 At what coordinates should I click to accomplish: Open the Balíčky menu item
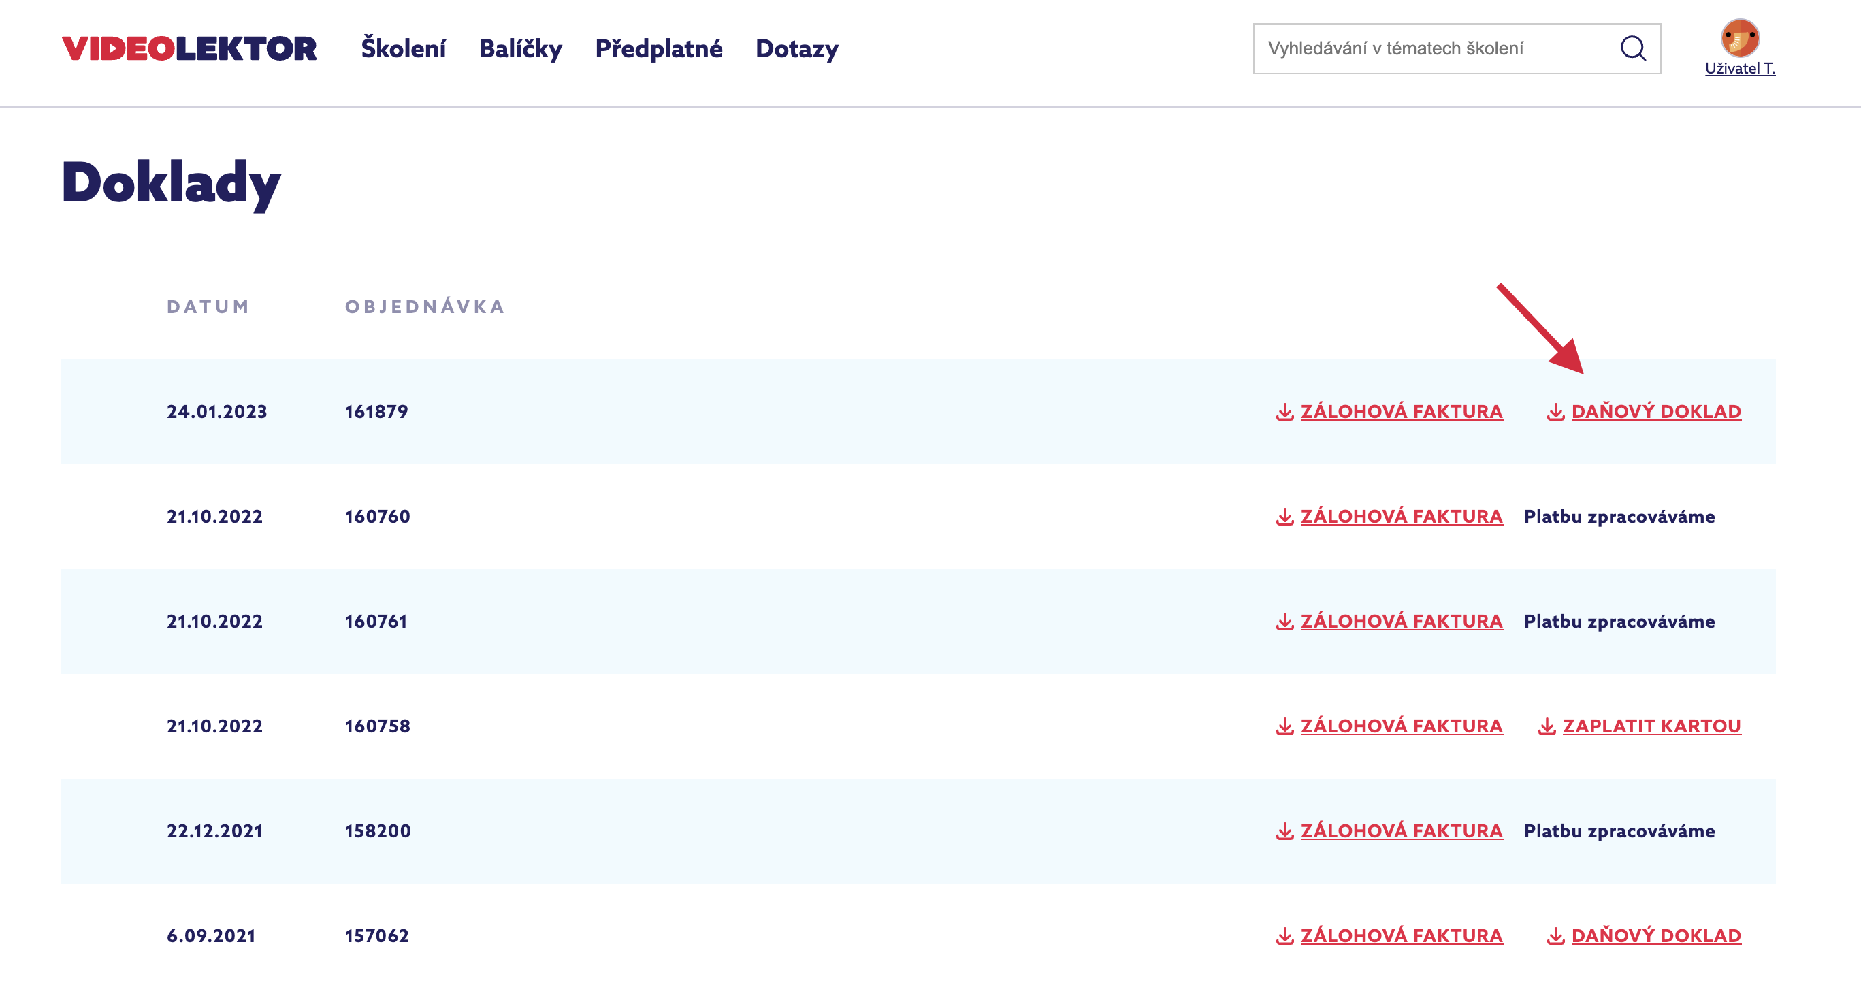tap(520, 48)
